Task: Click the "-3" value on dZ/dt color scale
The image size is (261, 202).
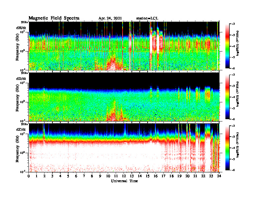Action: pyautogui.click(x=233, y=137)
